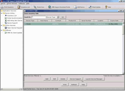Click the Add Device toolbar icon

(75, 7)
